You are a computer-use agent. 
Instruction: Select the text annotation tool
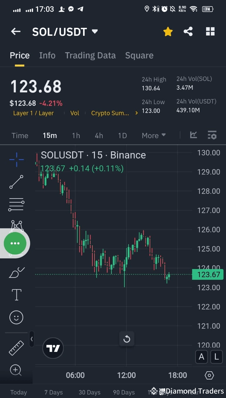pos(16,295)
